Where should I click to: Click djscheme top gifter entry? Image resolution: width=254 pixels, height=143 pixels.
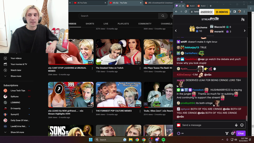[198, 29]
